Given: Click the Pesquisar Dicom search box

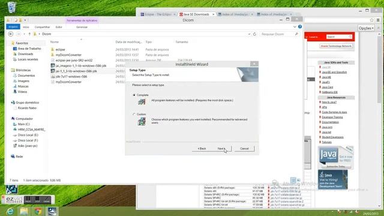Looking at the screenshot, I should pos(279,34).
